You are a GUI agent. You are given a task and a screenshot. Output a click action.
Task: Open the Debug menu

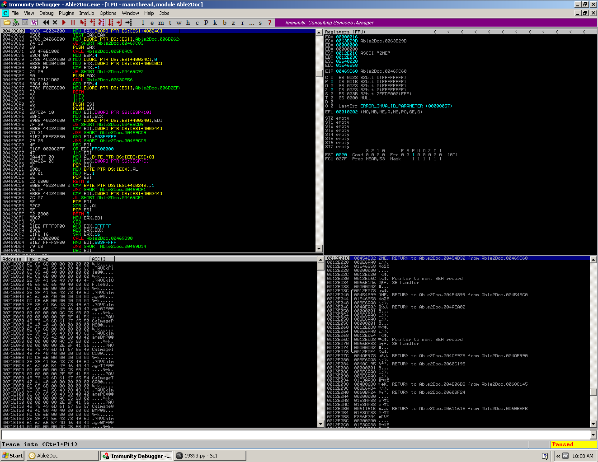(x=46, y=13)
